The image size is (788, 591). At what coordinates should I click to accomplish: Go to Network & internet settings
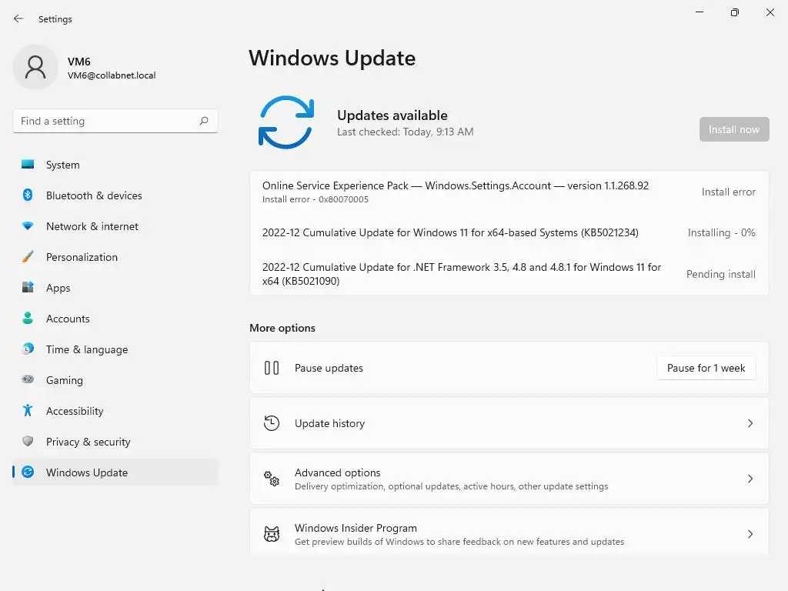click(x=115, y=226)
